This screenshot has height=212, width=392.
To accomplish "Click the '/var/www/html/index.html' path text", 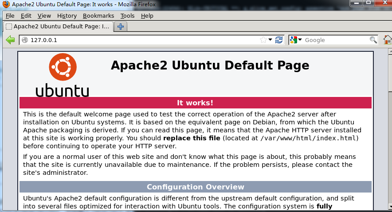I will pos(308,138).
